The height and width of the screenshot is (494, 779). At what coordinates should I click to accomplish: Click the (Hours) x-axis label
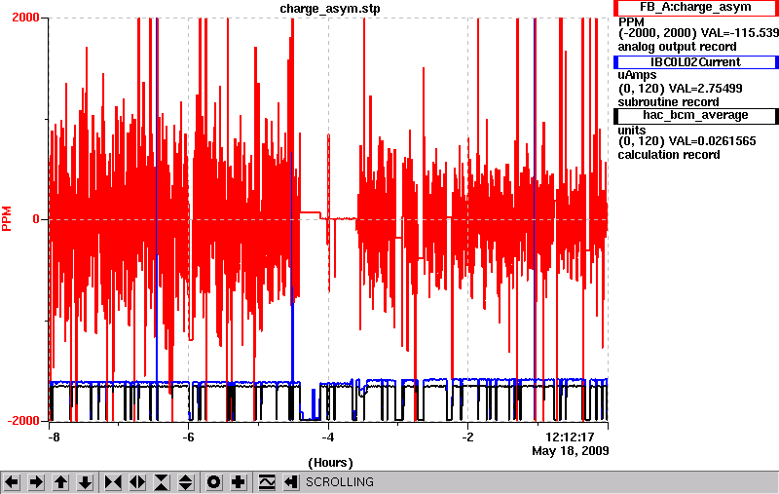pos(330,463)
